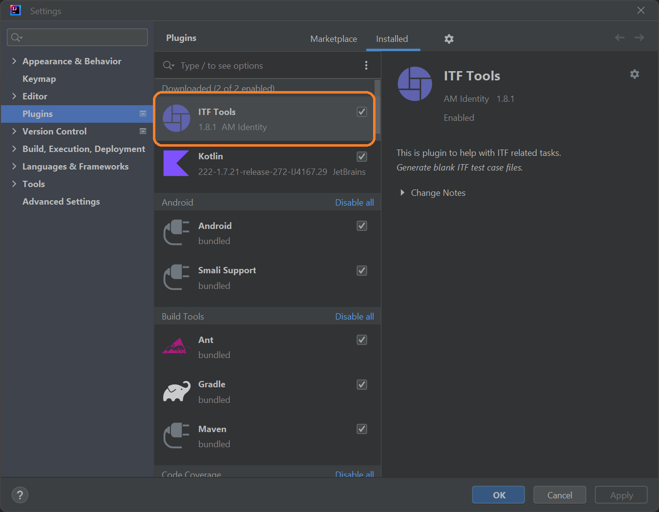This screenshot has width=659, height=512.
Task: Uncheck the Smali Support checkbox
Action: click(362, 270)
